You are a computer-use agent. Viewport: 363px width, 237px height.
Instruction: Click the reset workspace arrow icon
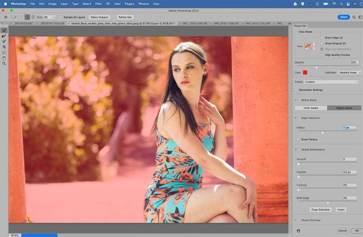(x=298, y=230)
